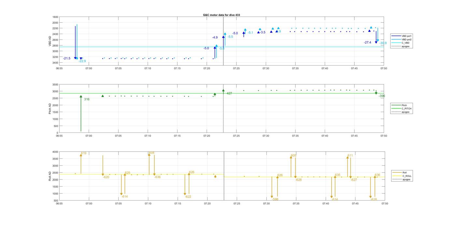Screen dimensions: 456x225
Task: Click the "-3.5" data label
Action: [263, 32]
